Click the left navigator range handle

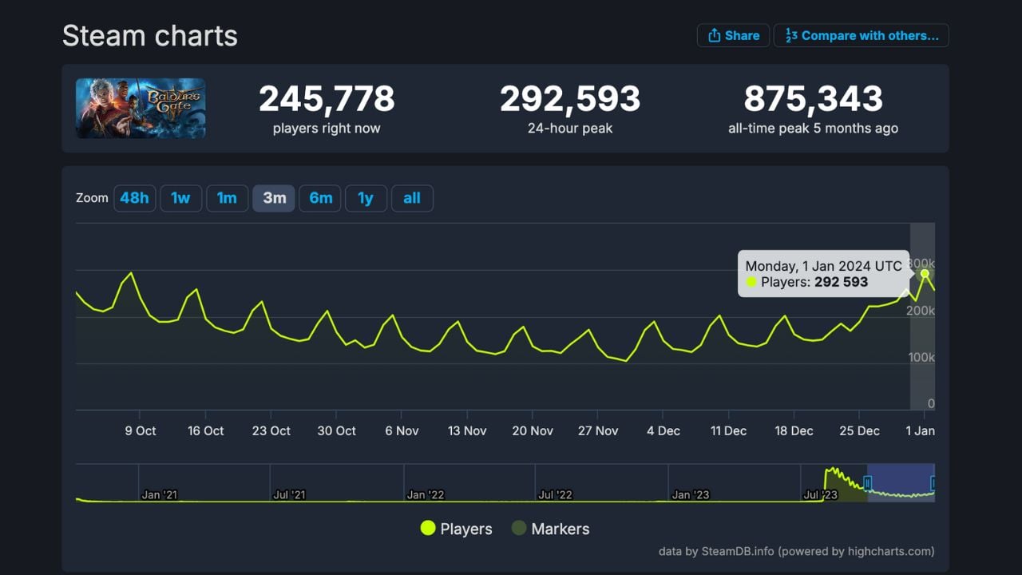coord(868,482)
